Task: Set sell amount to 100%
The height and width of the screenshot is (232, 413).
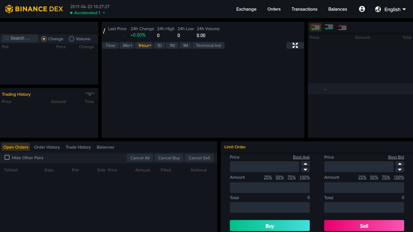Action: [x=399, y=177]
